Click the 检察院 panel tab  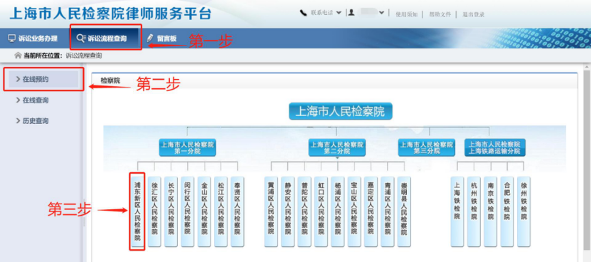coord(110,80)
